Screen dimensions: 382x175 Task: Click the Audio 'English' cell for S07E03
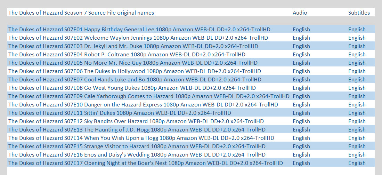tap(301, 46)
